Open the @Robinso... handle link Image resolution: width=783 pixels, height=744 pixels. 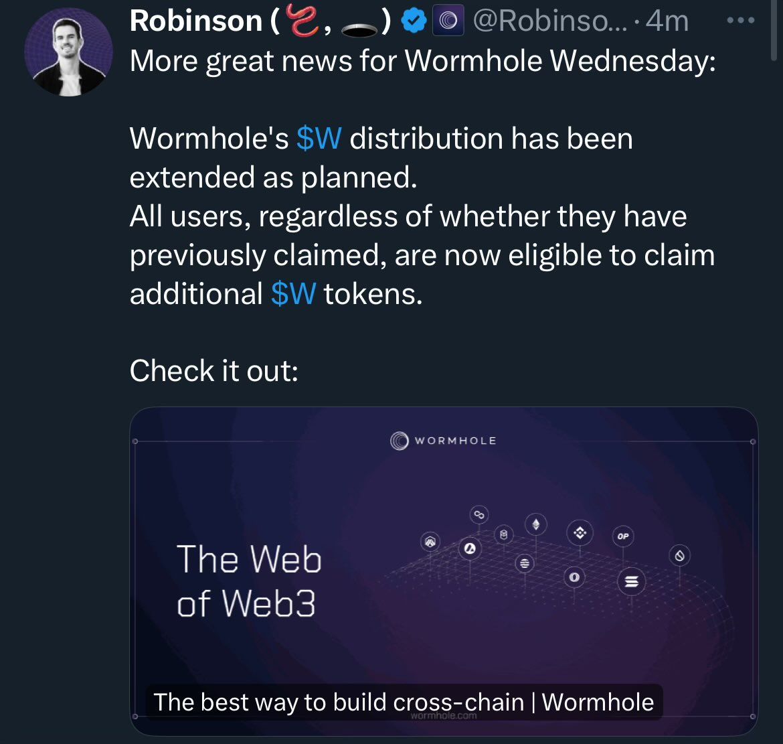pyautogui.click(x=549, y=21)
